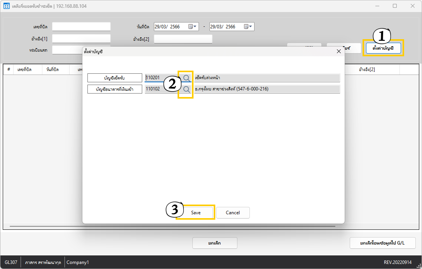This screenshot has height=269, width=422.
Task: Select the อ้างอิง[2] filter input field
Action: point(183,39)
